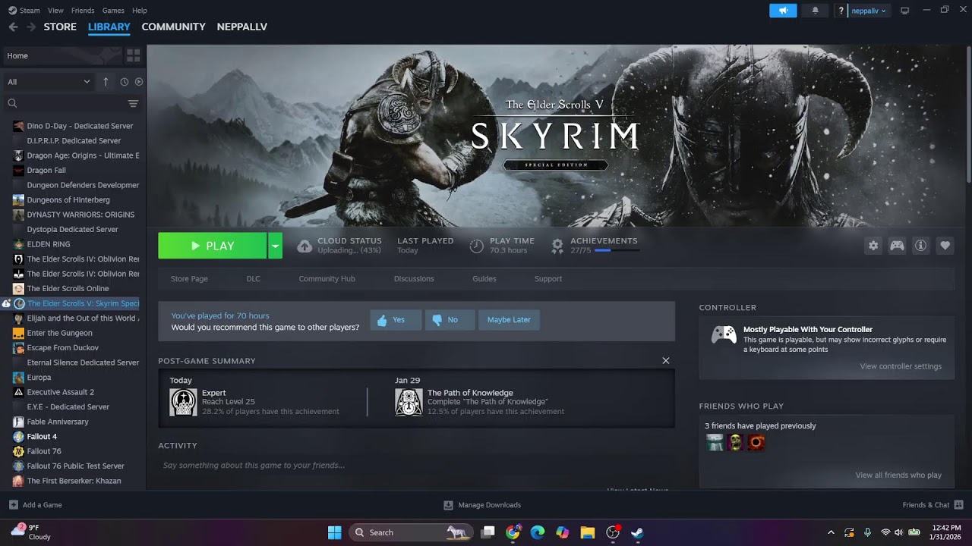Add Skyrim to favorites heart icon
This screenshot has width=972, height=546.
[945, 246]
